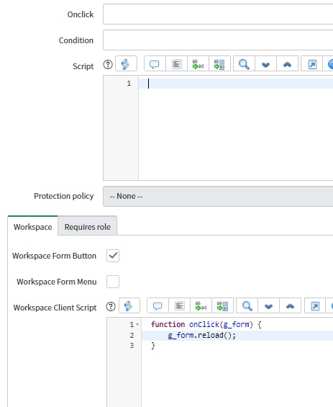This screenshot has height=407, width=333.
Task: Click format code icon in Script toolbar
Action: 176,63
